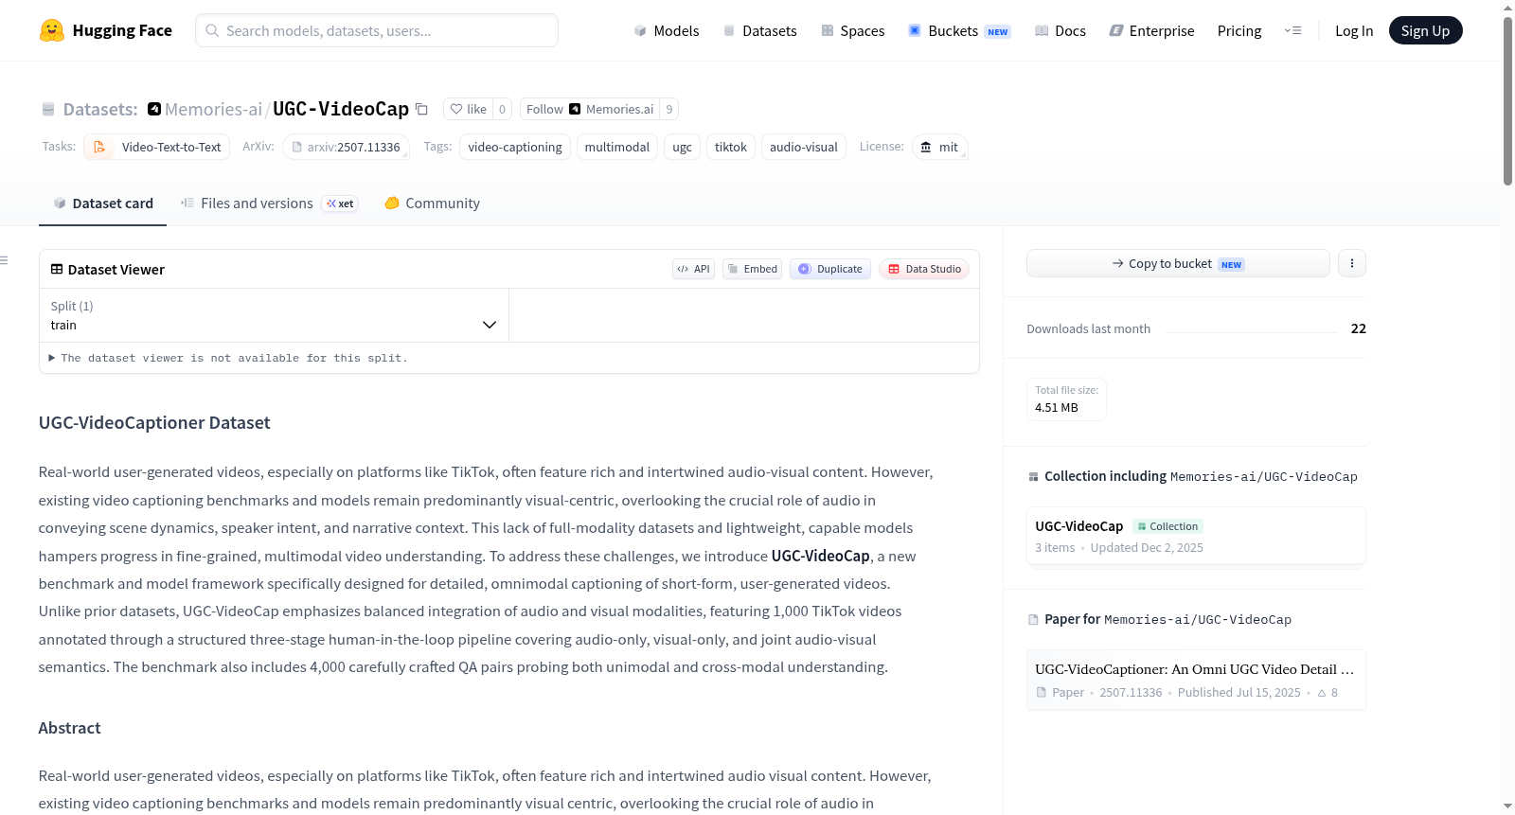
Task: Click the Embed button
Action: (x=753, y=269)
